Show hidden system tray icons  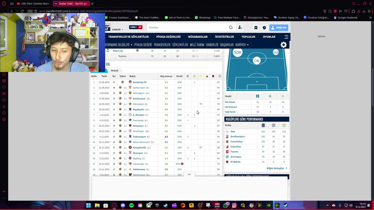point(328,205)
